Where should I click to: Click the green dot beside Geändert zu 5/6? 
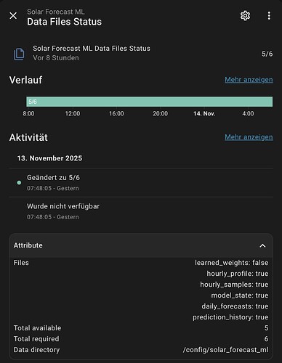[x=19, y=183]
